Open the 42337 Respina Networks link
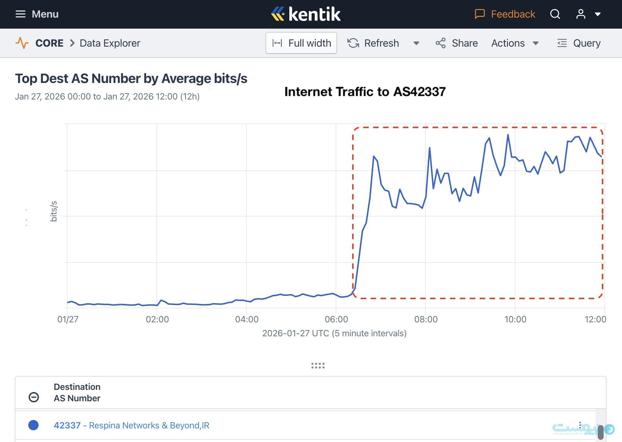 coord(131,425)
